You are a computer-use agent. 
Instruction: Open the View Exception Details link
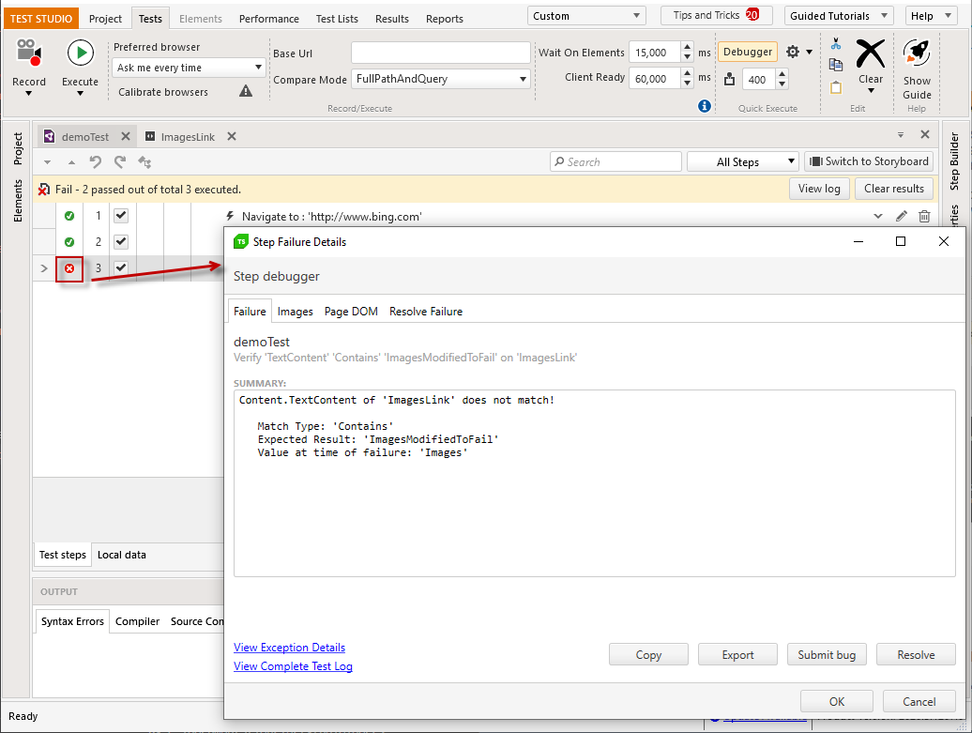coord(289,648)
